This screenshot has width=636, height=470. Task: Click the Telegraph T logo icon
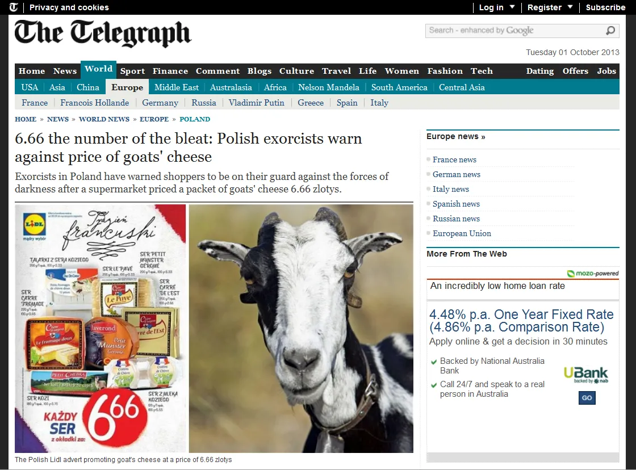14,7
